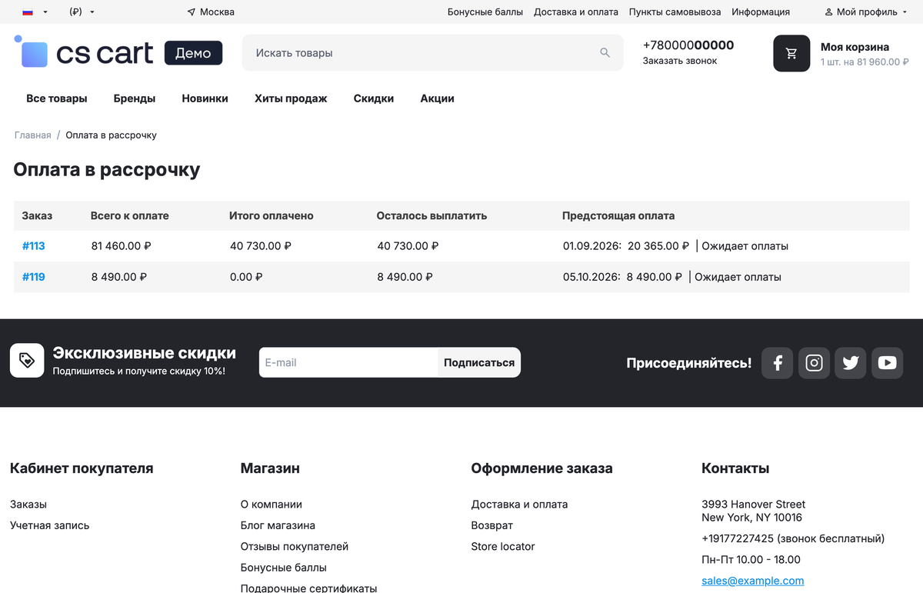Click the sales@example.com email link
Image resolution: width=923 pixels, height=593 pixels.
[752, 581]
